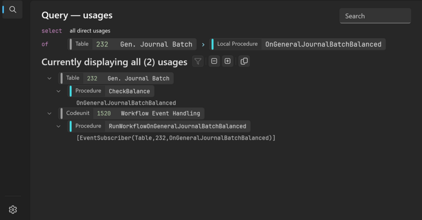Image resolution: width=422 pixels, height=220 pixels.
Task: Click the 'Currently displaying all (2) usages' heading
Action: [114, 62]
